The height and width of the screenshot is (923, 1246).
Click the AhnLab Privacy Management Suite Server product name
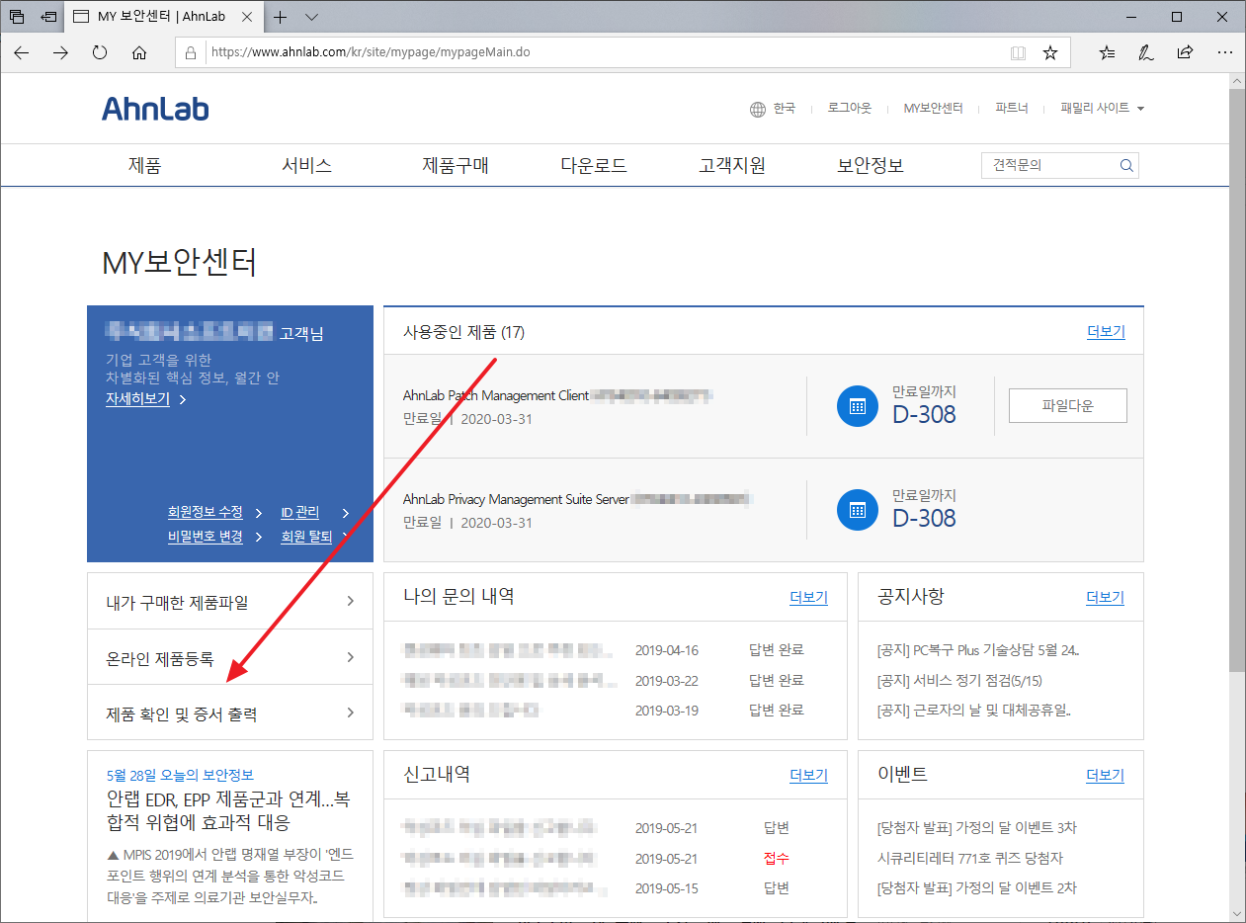(x=516, y=499)
